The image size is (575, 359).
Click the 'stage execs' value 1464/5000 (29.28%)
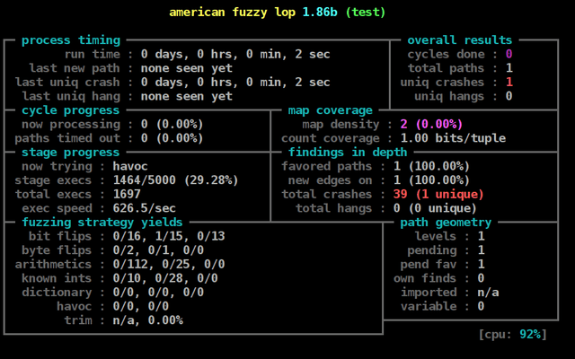click(x=176, y=180)
